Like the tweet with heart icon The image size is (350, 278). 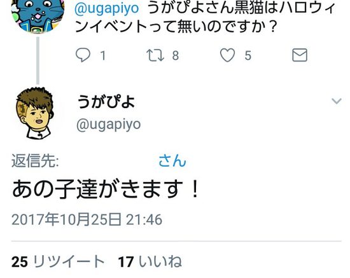pyautogui.click(x=227, y=55)
